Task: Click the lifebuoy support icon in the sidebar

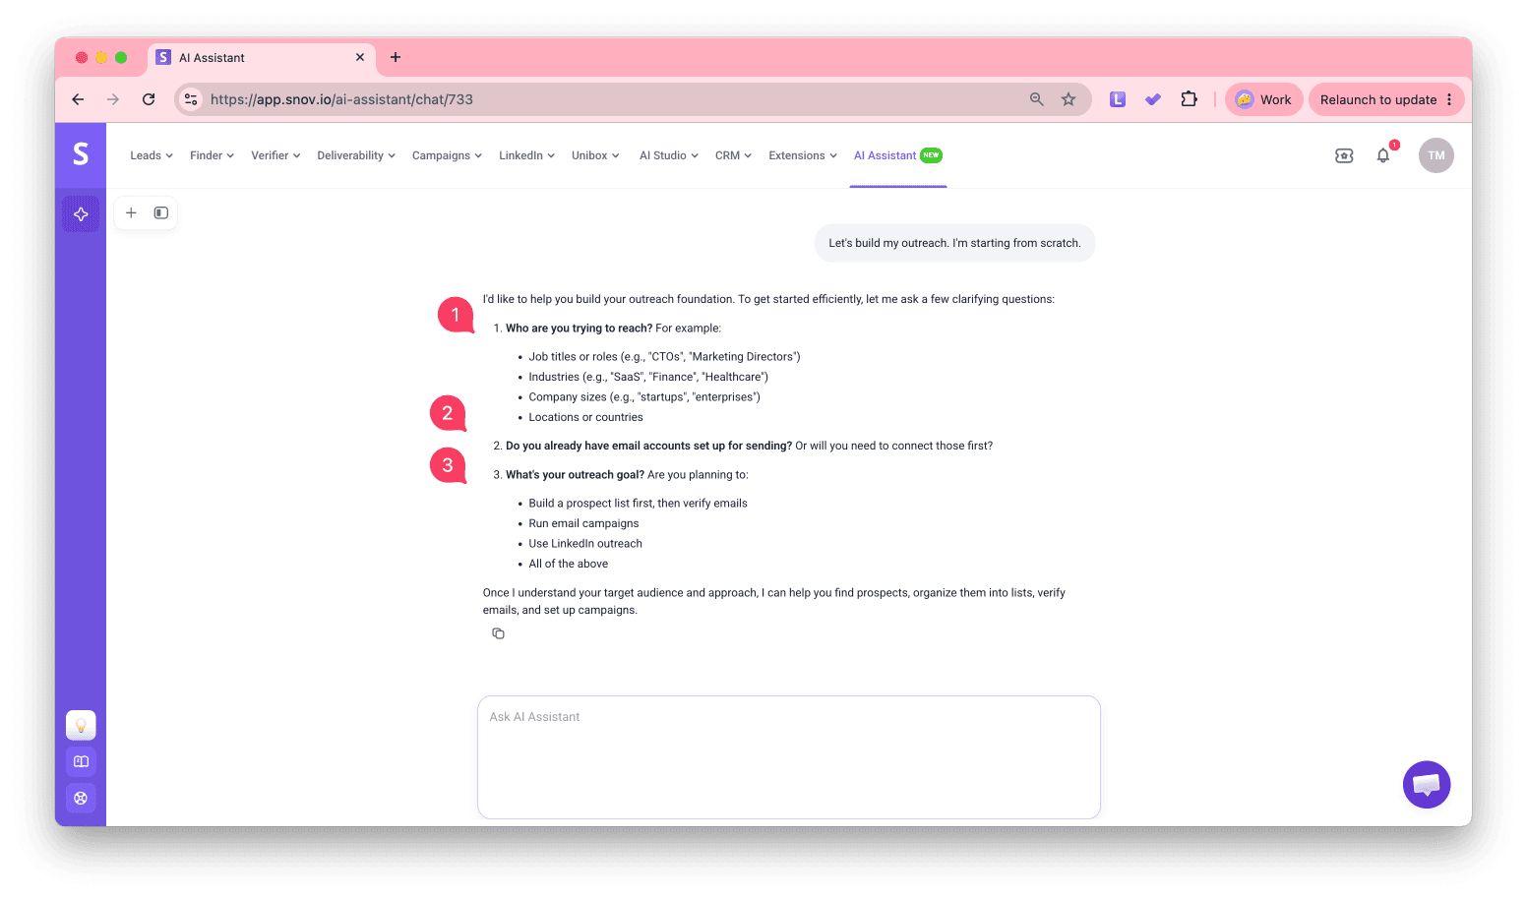Action: click(x=81, y=798)
